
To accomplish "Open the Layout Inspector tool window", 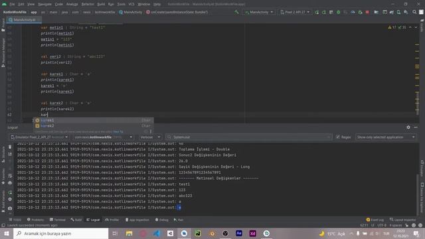I will click(x=402, y=220).
